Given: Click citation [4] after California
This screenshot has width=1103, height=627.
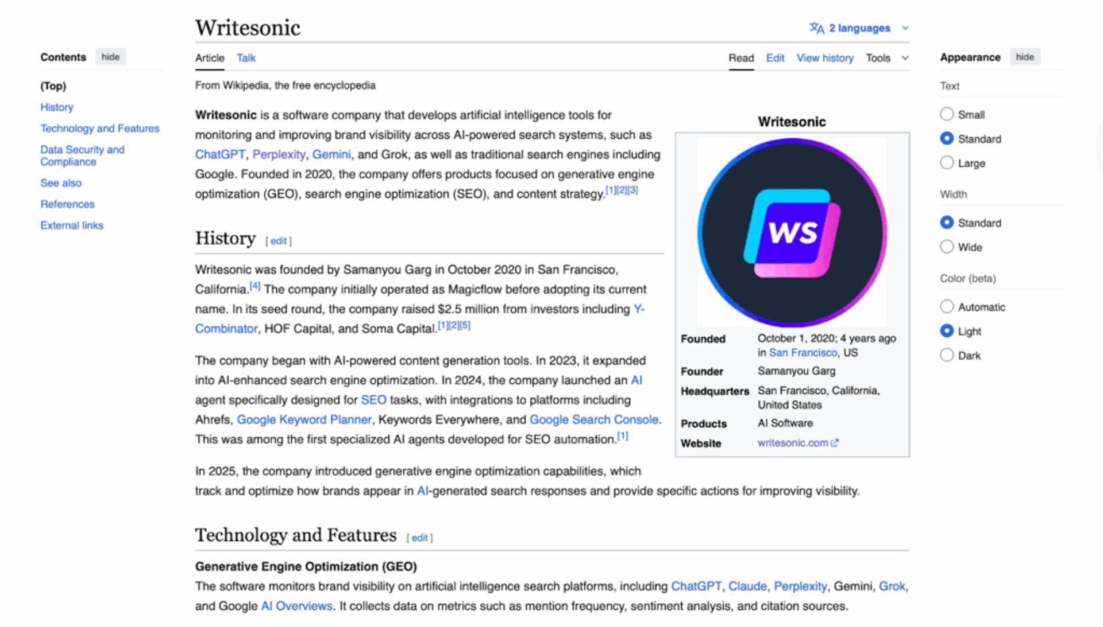Looking at the screenshot, I should [255, 286].
